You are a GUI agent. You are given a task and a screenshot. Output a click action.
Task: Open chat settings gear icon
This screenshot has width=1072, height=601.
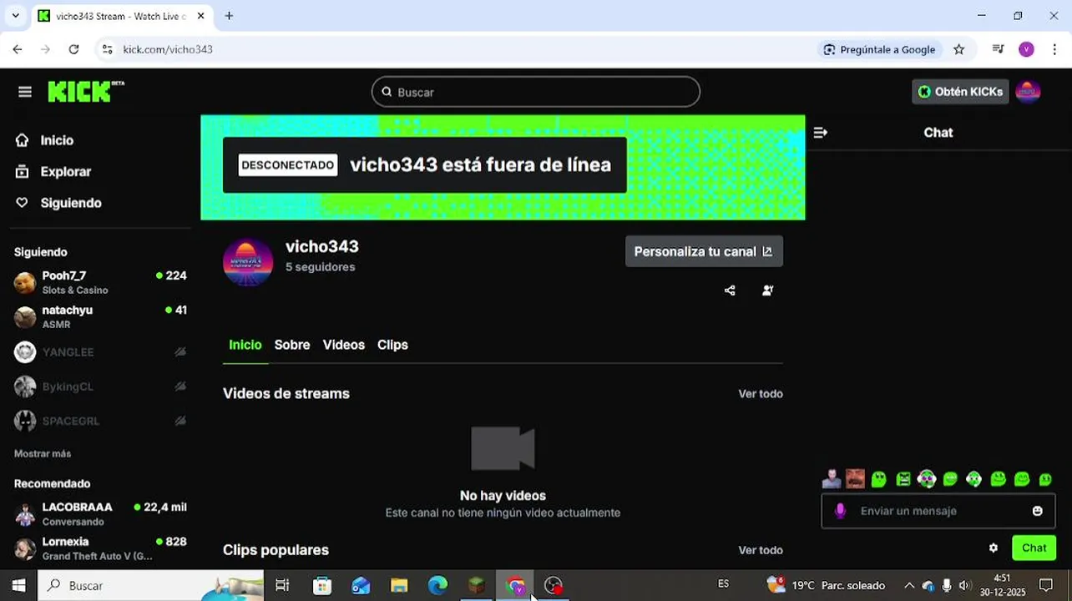[x=994, y=548]
